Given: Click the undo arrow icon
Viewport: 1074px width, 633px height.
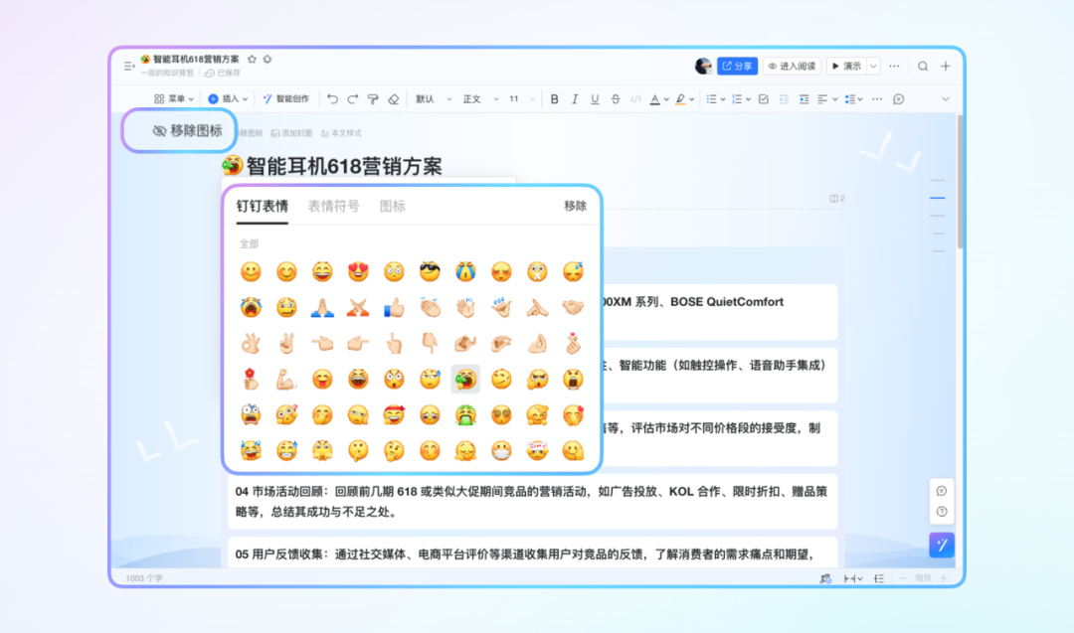Looking at the screenshot, I should pyautogui.click(x=332, y=99).
